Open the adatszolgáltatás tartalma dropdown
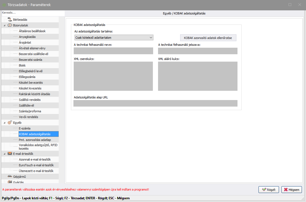The image size is (306, 202). click(114, 38)
